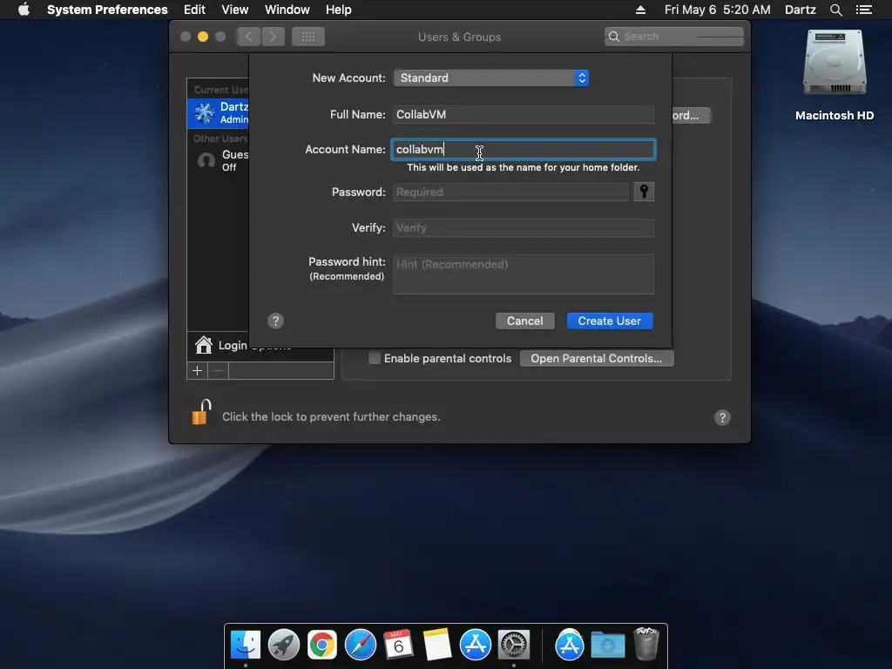Click the minimize yellow window button

click(202, 37)
